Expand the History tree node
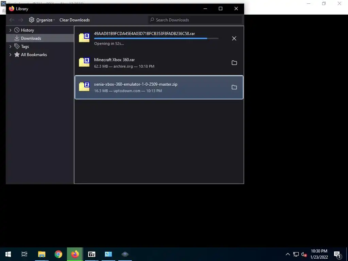This screenshot has height=261, width=348. click(10, 30)
